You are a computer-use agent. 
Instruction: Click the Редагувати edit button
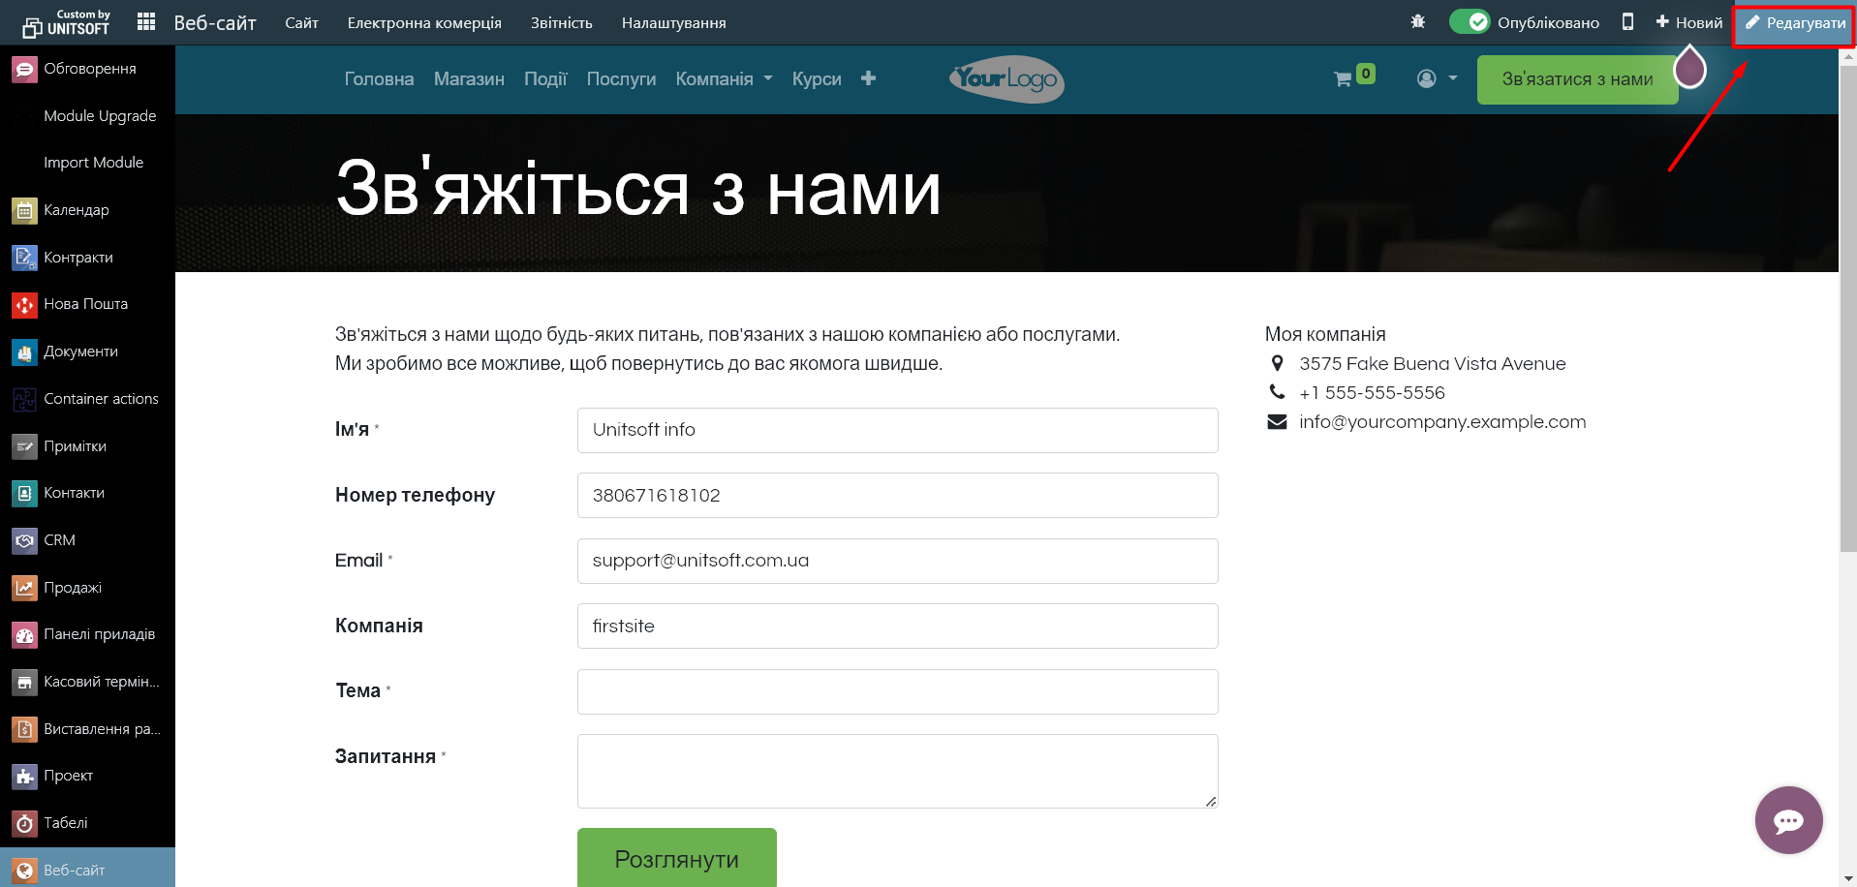pyautogui.click(x=1794, y=23)
